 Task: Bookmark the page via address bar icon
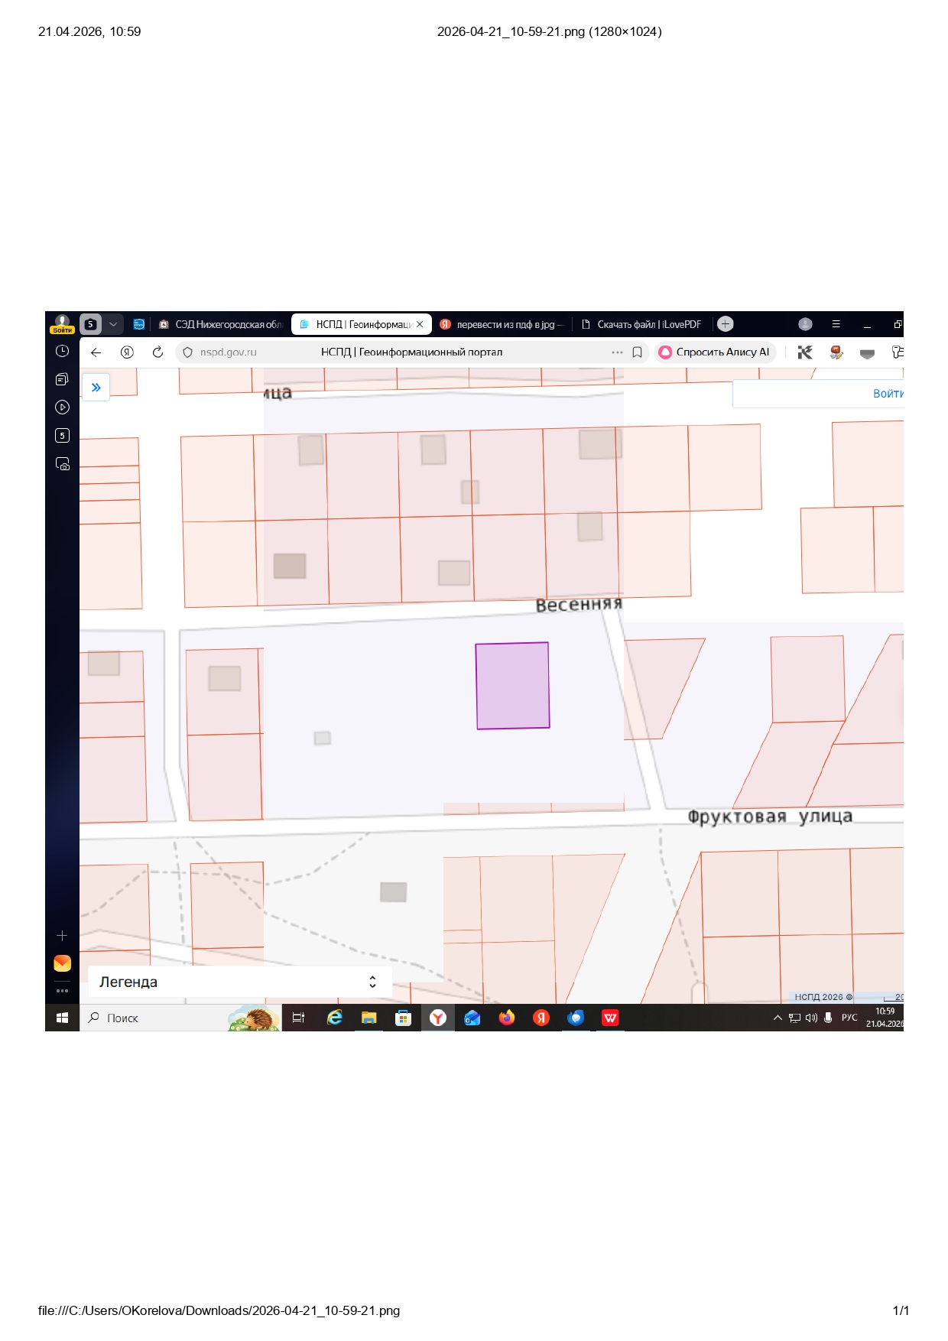(x=637, y=352)
